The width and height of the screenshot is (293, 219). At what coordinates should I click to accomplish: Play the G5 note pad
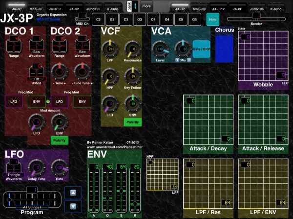(x=194, y=19)
